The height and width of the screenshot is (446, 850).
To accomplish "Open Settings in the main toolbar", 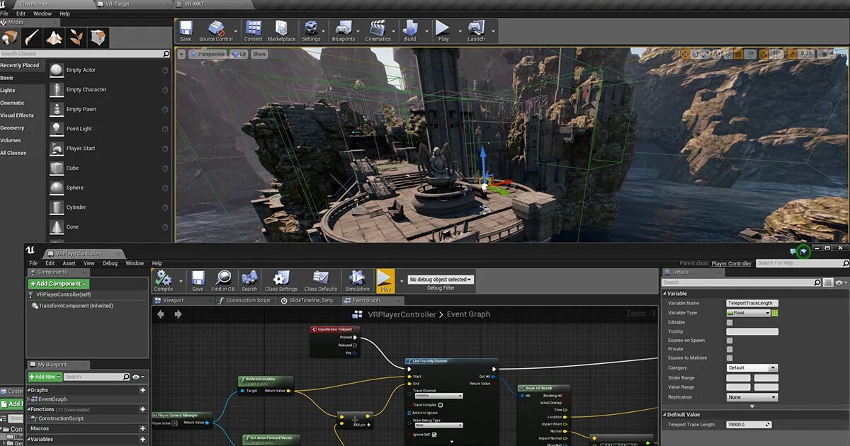I will [x=311, y=29].
